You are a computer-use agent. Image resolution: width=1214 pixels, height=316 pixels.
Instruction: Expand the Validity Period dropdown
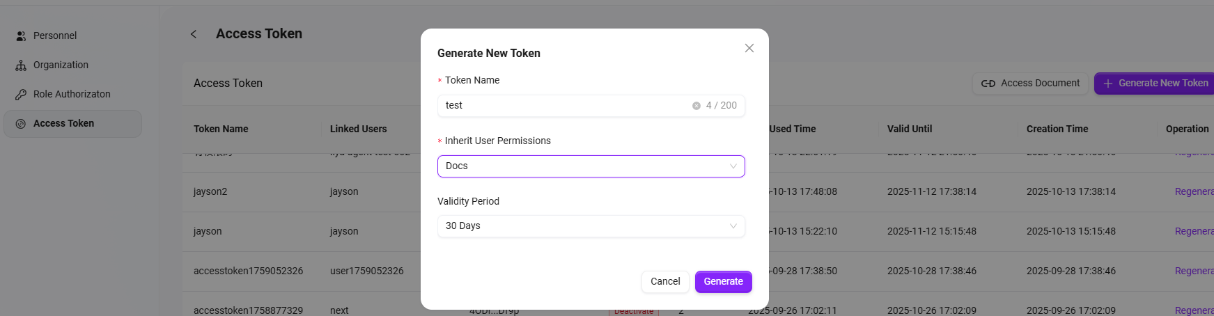click(591, 226)
